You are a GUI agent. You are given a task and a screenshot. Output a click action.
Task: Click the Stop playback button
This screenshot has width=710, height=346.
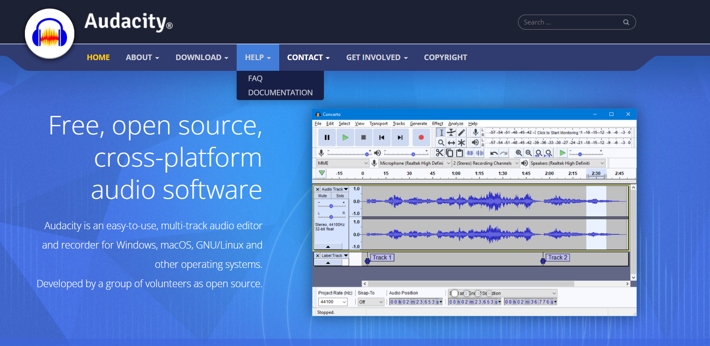click(363, 137)
